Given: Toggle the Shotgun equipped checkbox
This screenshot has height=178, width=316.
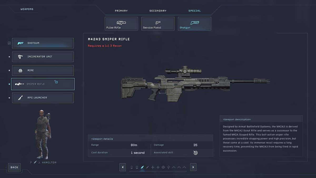Looking at the screenshot, I should click(x=9, y=43).
